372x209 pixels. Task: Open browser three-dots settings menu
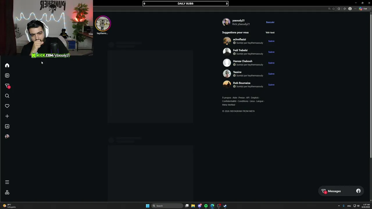[355, 9]
